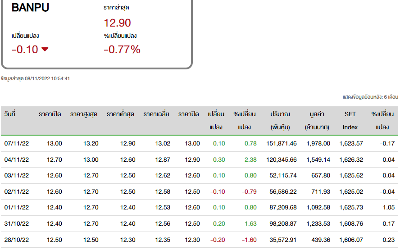This screenshot has height=250, width=400.
Task: Click the green change value 0.30
Action: click(x=219, y=160)
